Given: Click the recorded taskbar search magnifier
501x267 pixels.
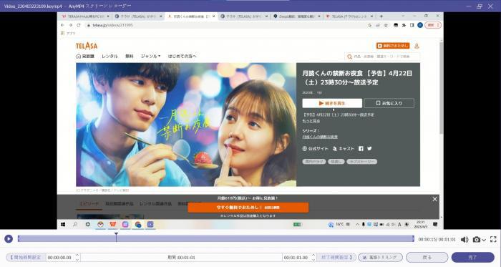Looking at the screenshot, I should [75, 225].
